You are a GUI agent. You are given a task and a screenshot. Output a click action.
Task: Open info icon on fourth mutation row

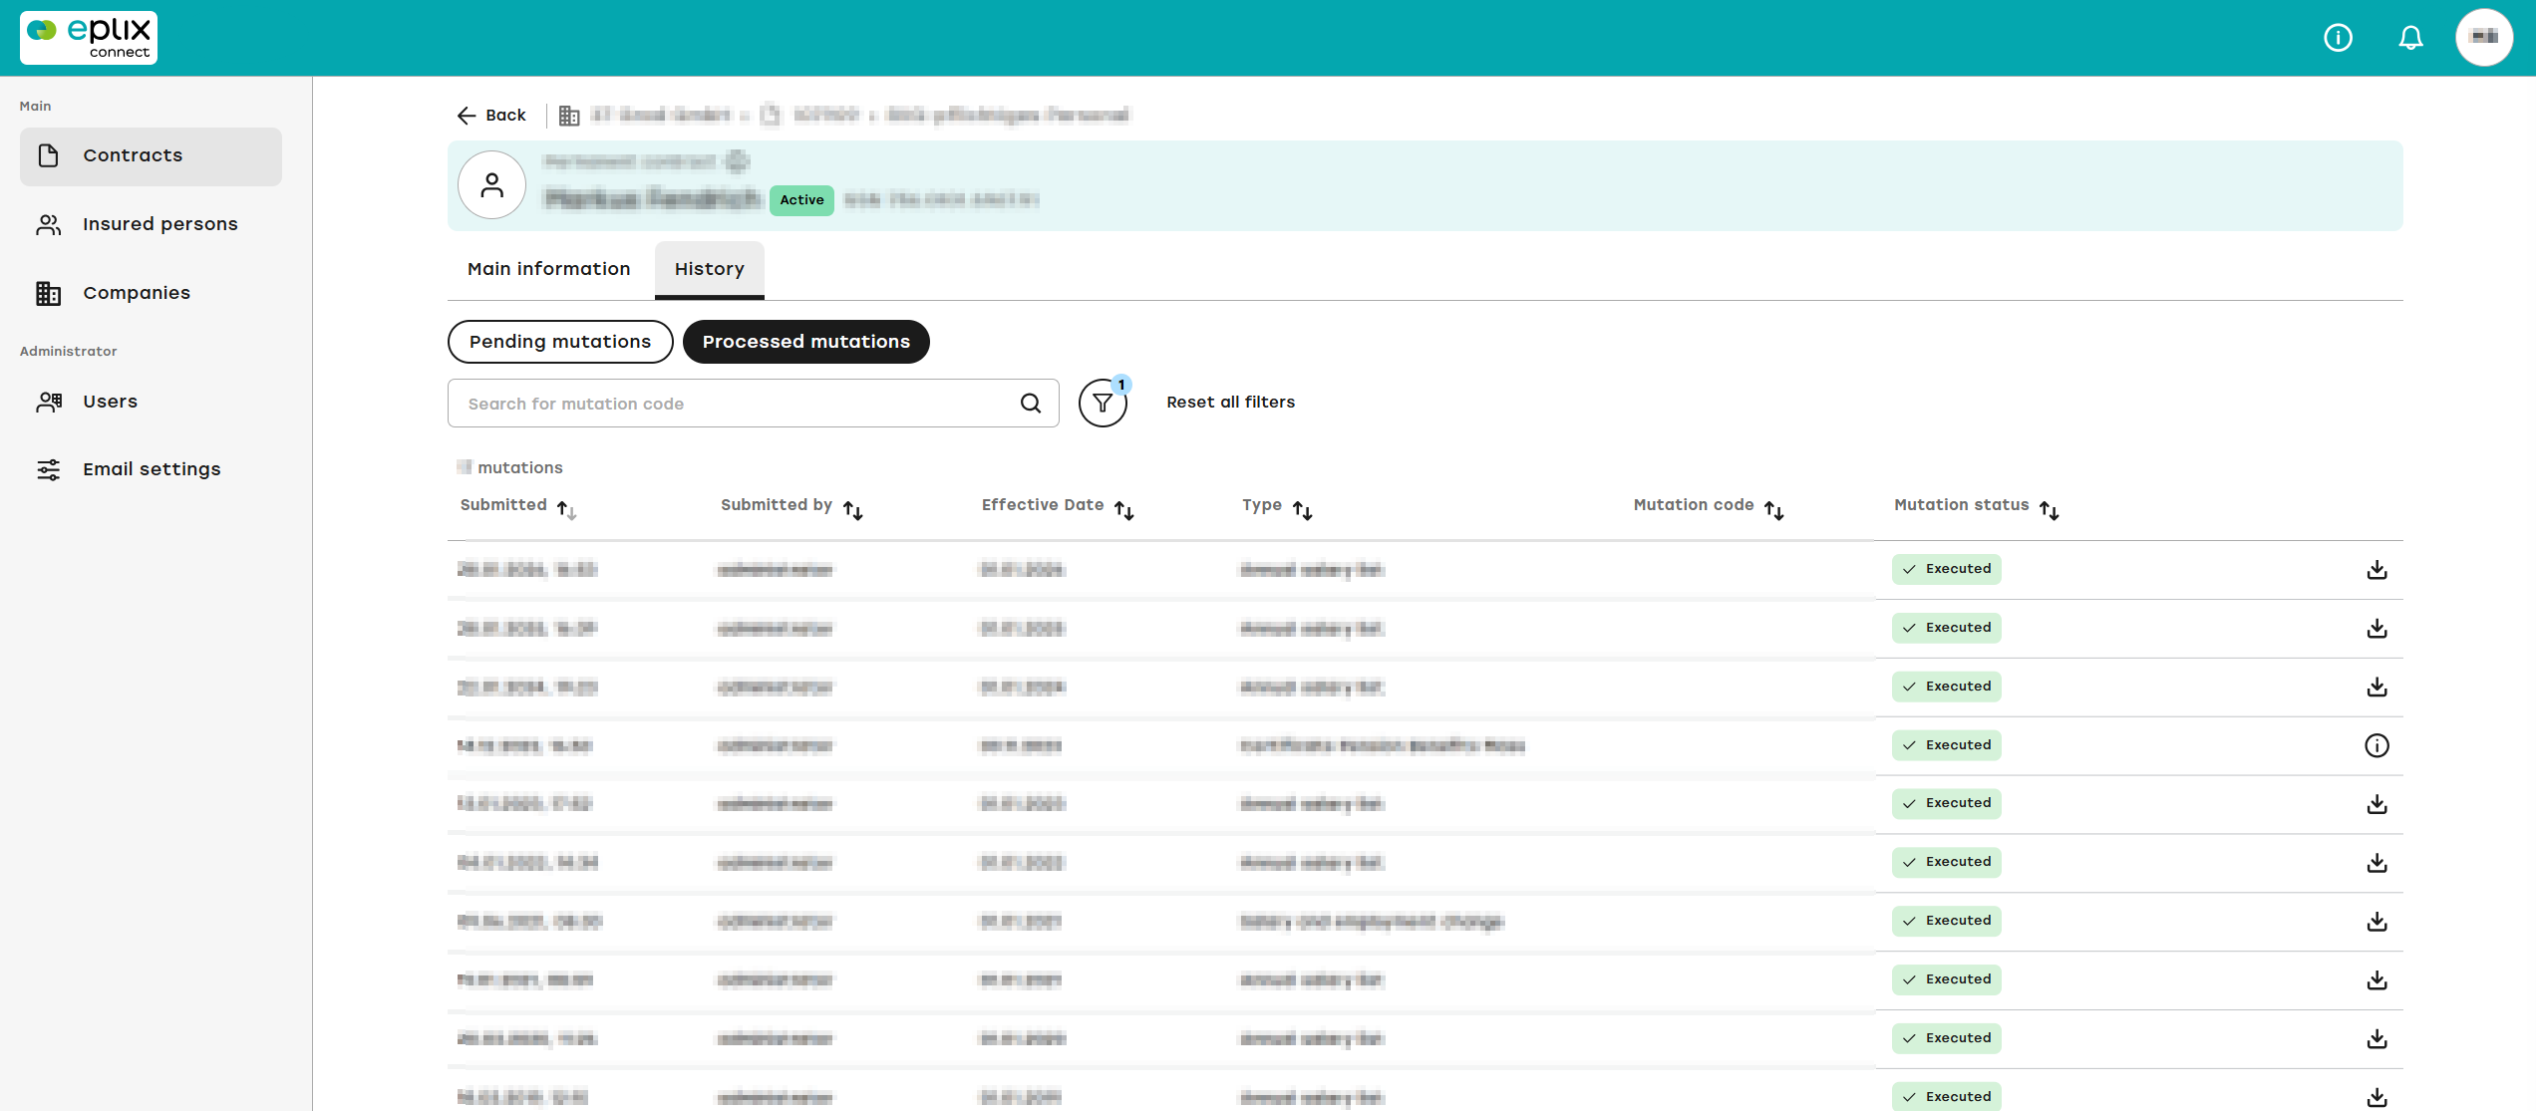tap(2377, 745)
